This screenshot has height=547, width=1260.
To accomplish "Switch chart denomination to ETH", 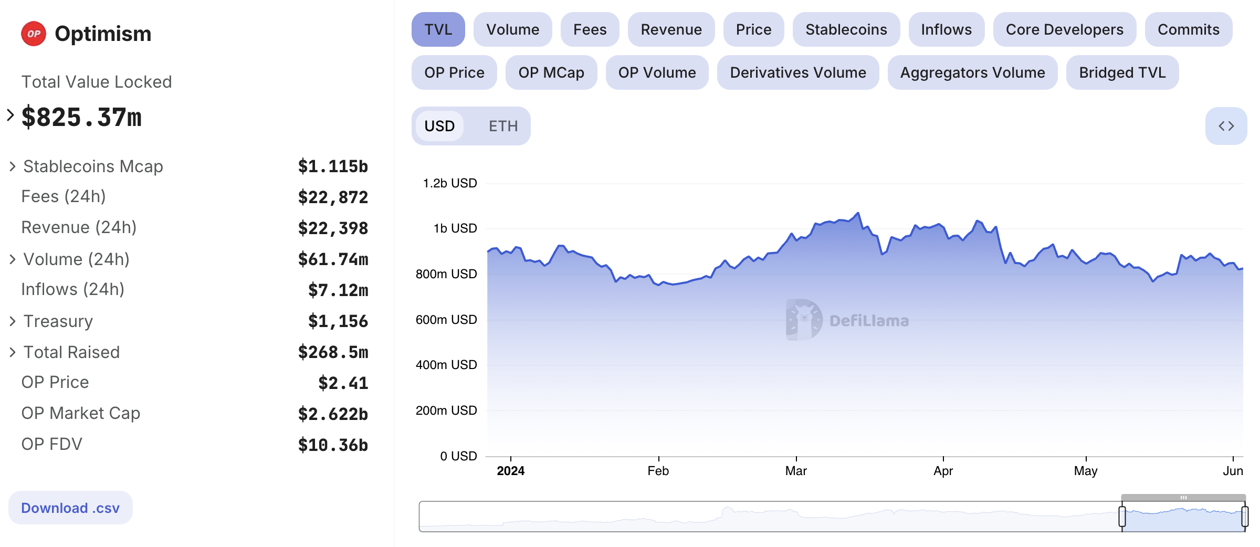I will point(503,126).
